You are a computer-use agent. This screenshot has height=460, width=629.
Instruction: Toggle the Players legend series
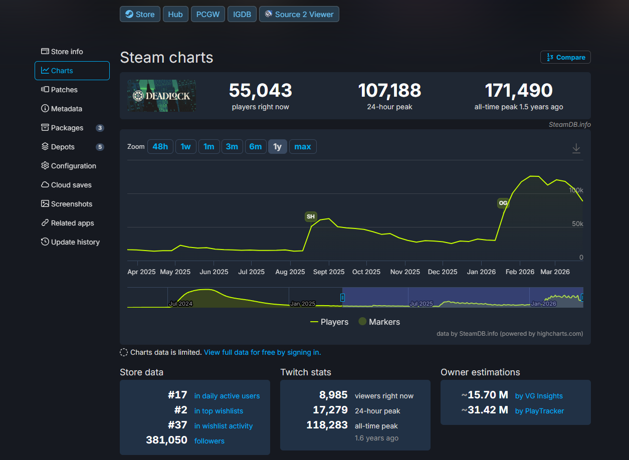coord(329,322)
